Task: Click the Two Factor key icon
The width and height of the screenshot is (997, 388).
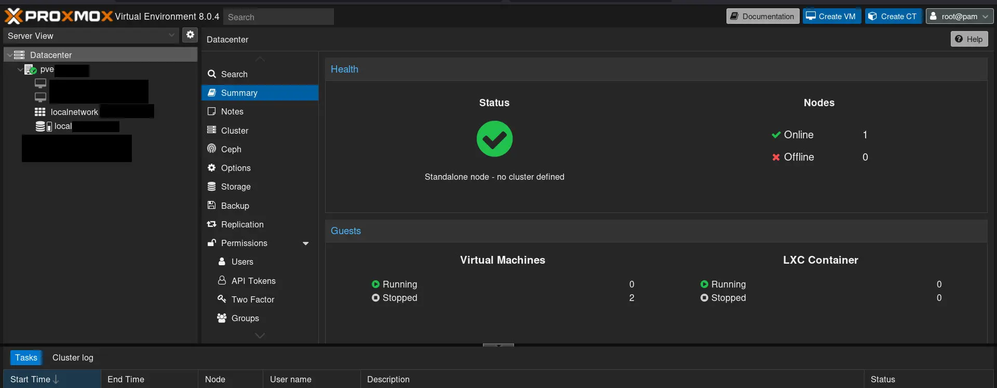Action: click(x=222, y=299)
